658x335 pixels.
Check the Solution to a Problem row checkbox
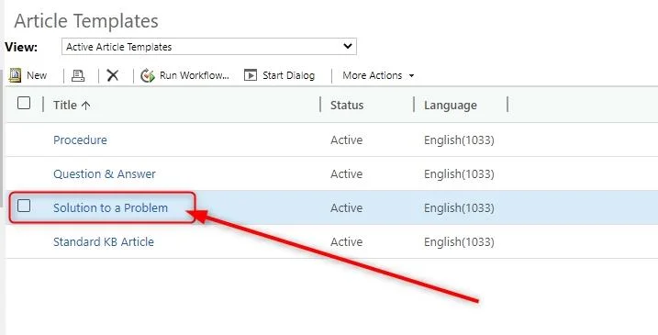click(24, 206)
